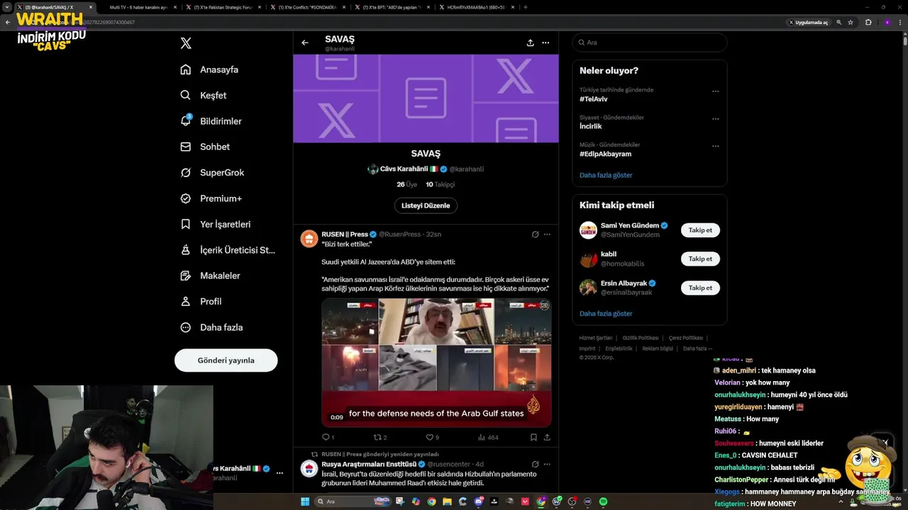Viewport: 908px width, 510px height.
Task: Click the Gönderi yayınla button
Action: (226, 361)
